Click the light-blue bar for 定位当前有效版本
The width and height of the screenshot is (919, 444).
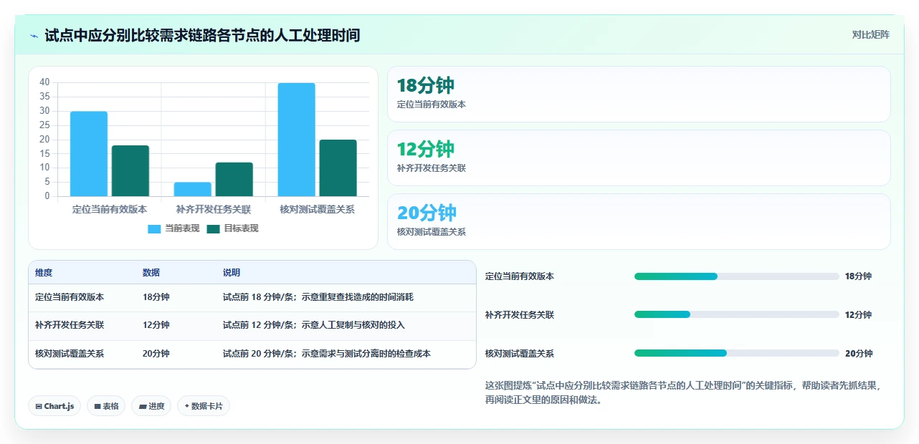pyautogui.click(x=89, y=154)
